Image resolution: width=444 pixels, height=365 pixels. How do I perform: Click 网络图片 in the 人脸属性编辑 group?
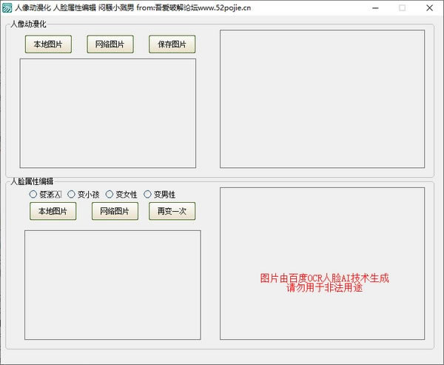pos(115,211)
